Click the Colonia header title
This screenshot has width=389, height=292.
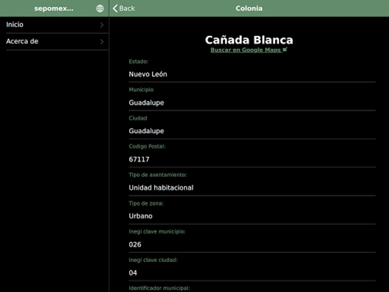pyautogui.click(x=249, y=8)
